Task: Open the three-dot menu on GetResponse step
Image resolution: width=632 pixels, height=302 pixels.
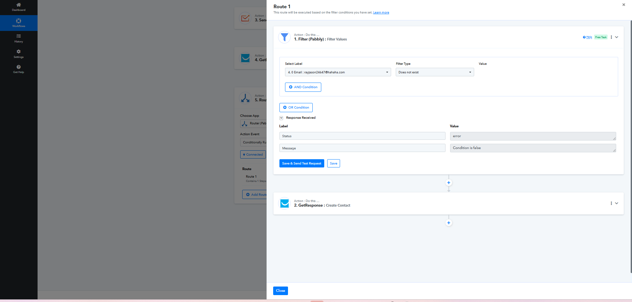Action: 611,203
